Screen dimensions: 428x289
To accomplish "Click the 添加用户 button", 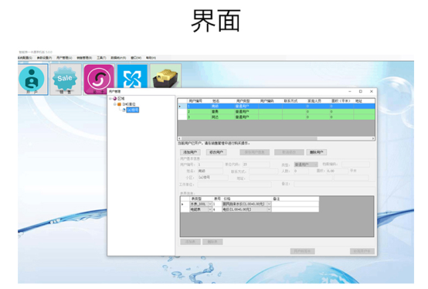I will 190,152.
